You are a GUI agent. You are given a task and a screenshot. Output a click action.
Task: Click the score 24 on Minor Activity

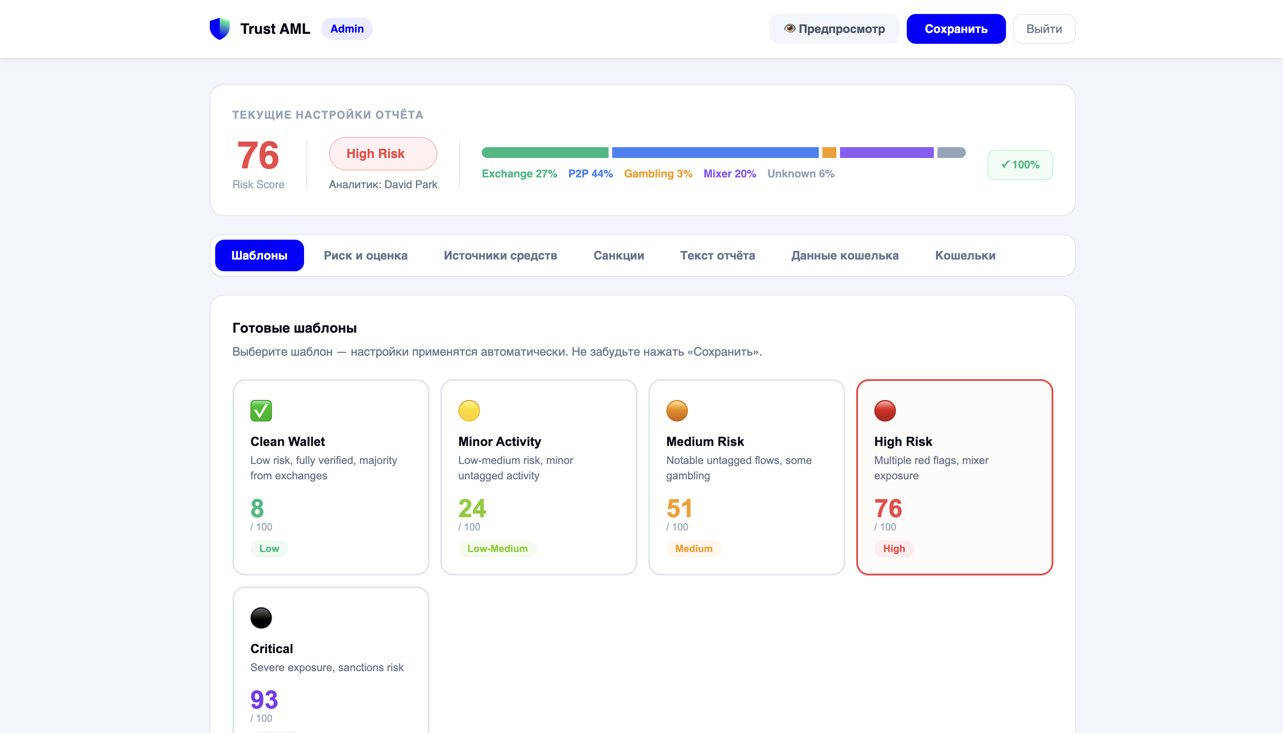(472, 508)
